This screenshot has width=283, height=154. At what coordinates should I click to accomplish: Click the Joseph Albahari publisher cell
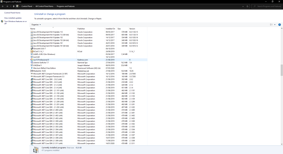(83, 65)
